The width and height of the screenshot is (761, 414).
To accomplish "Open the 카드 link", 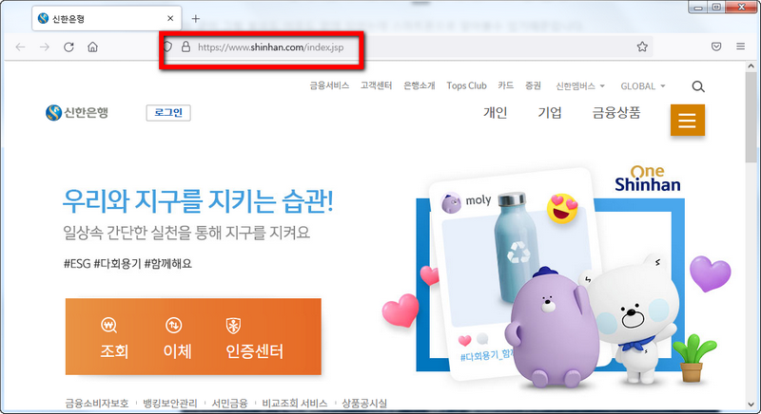I will [506, 85].
